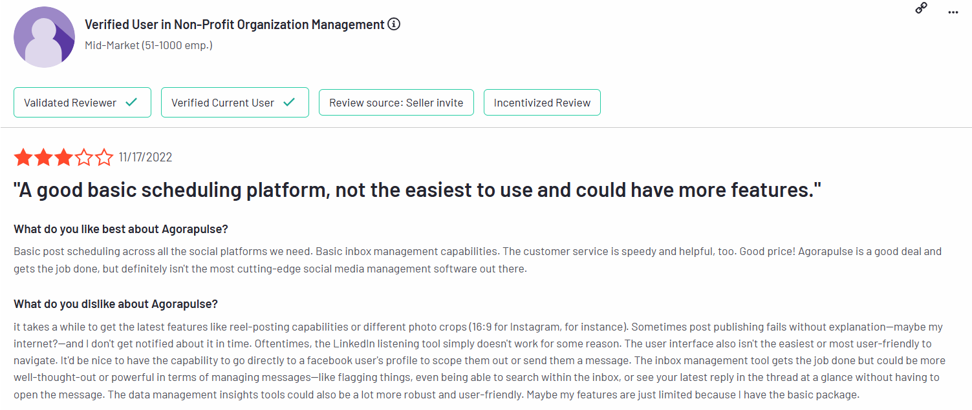Image resolution: width=972 pixels, height=410 pixels.
Task: Click the Verified Current User badge
Action: tap(235, 103)
